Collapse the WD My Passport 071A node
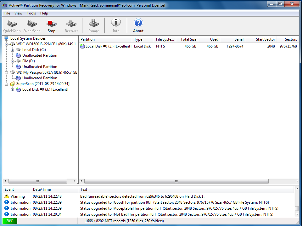This screenshot has width=302, height=226. [x=6, y=73]
